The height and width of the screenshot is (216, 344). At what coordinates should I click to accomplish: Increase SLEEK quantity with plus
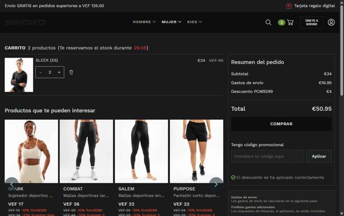click(59, 72)
